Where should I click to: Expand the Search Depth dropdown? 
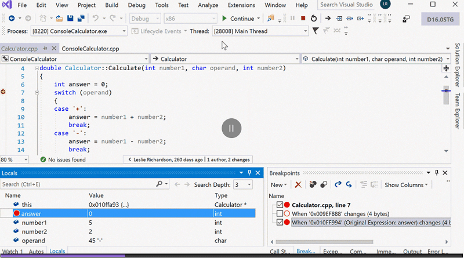click(x=249, y=184)
